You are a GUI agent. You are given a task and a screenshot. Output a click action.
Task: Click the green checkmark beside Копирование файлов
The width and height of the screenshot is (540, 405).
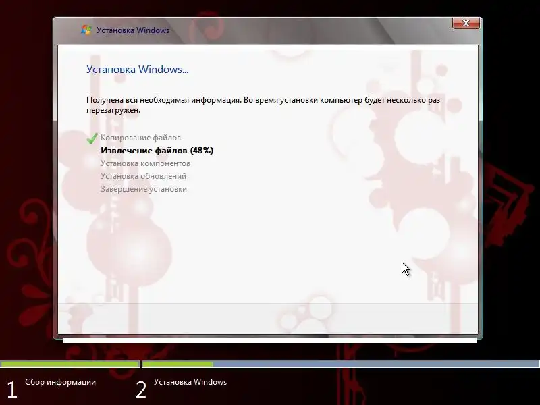click(92, 138)
